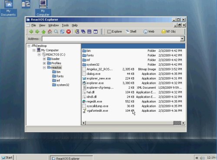The width and height of the screenshot is (217, 160).
Task: Click the file list scroll left arrow
Action: tap(84, 123)
